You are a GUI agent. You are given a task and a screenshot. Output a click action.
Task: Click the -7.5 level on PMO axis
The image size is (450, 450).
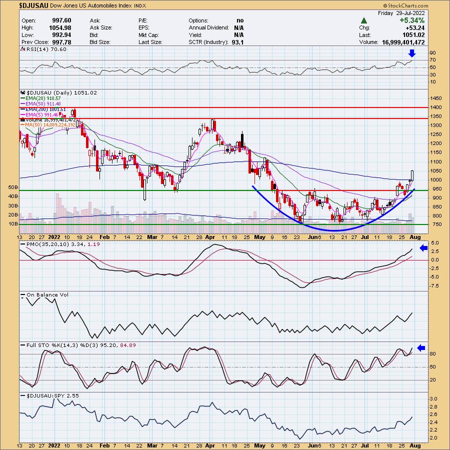click(435, 286)
